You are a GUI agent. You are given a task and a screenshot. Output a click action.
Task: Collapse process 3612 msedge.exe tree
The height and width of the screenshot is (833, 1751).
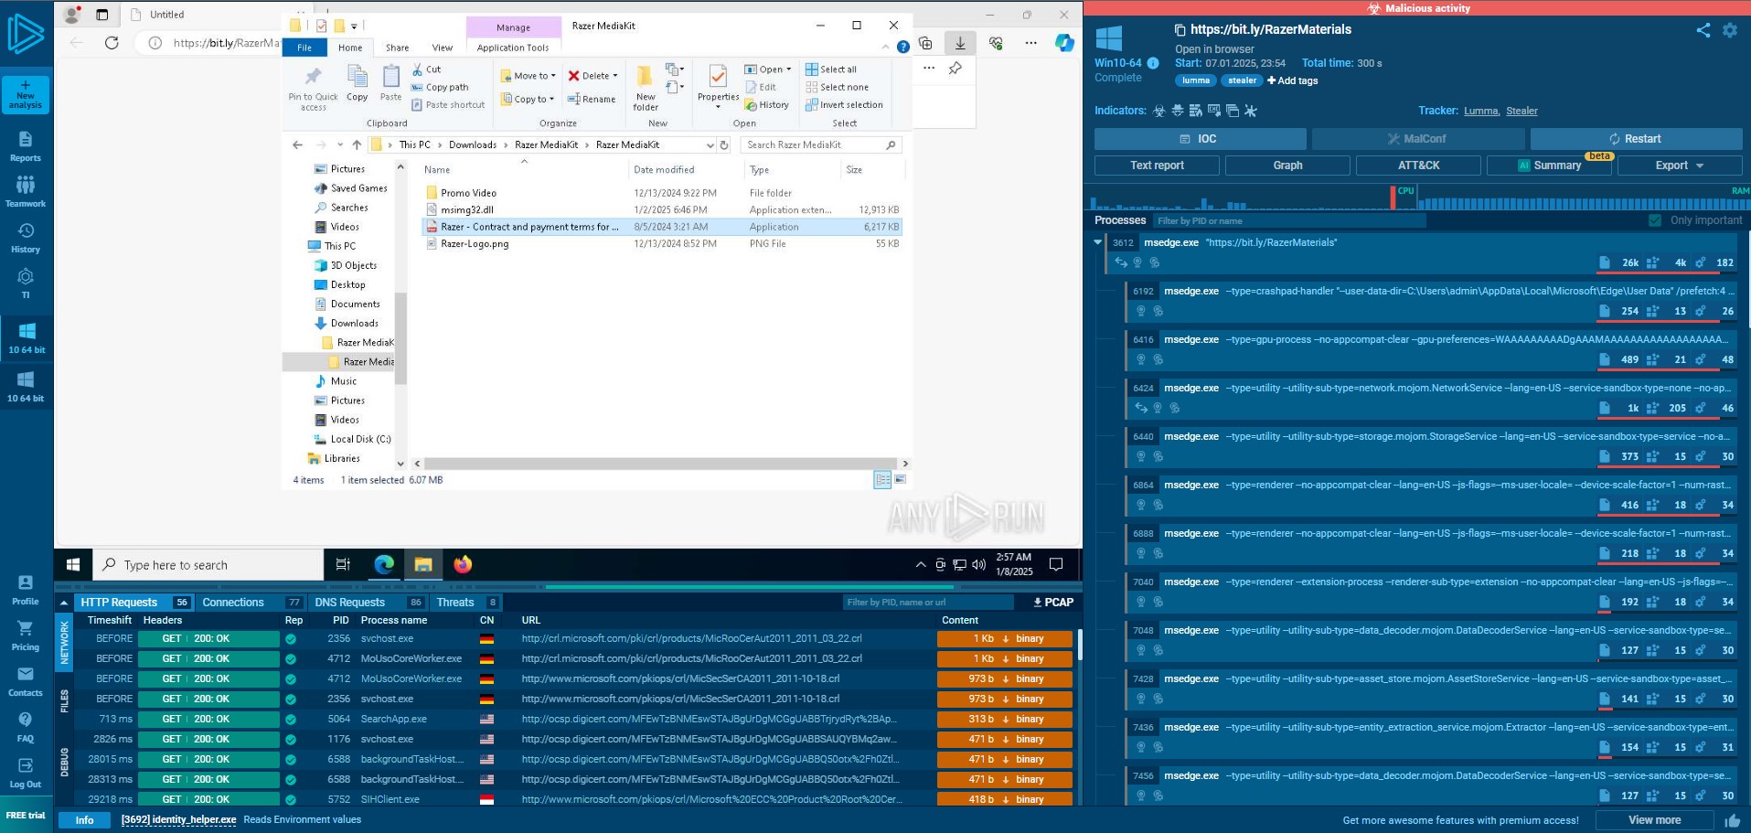click(x=1098, y=242)
